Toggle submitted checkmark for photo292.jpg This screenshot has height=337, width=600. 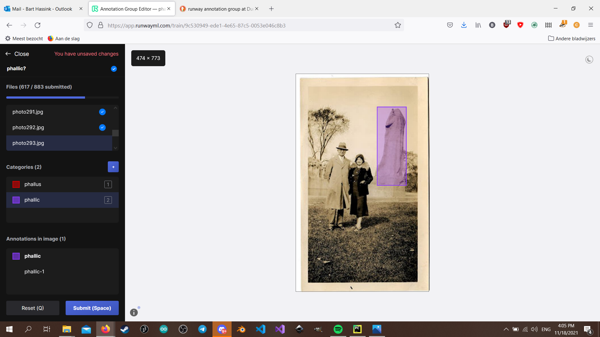(x=102, y=127)
